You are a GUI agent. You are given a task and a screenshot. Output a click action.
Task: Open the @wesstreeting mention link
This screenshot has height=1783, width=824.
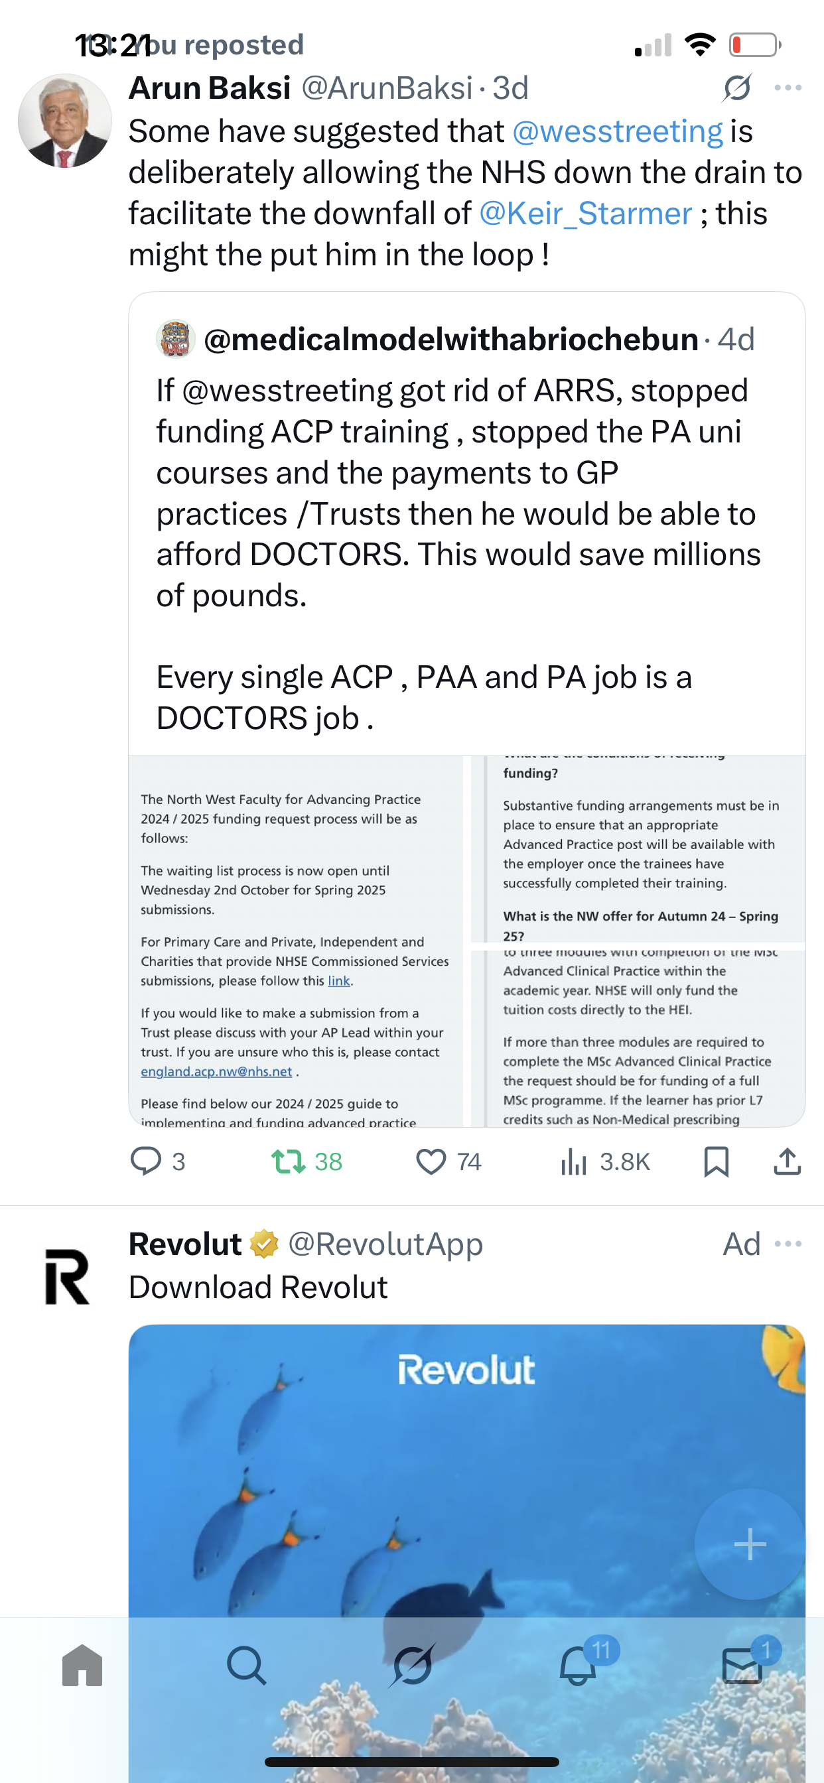(x=618, y=131)
